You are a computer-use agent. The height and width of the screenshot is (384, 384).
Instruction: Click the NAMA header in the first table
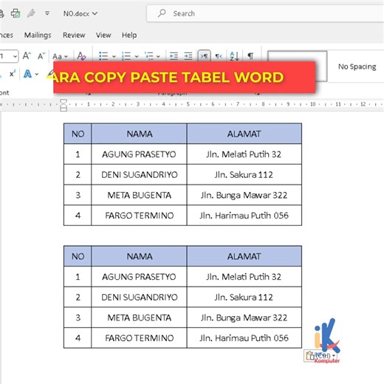140,134
